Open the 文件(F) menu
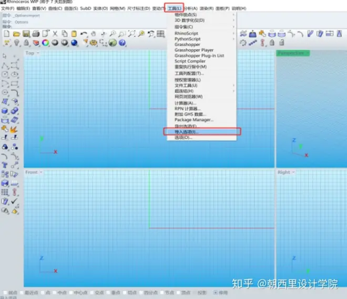This screenshot has width=347, height=299. (x=8, y=8)
